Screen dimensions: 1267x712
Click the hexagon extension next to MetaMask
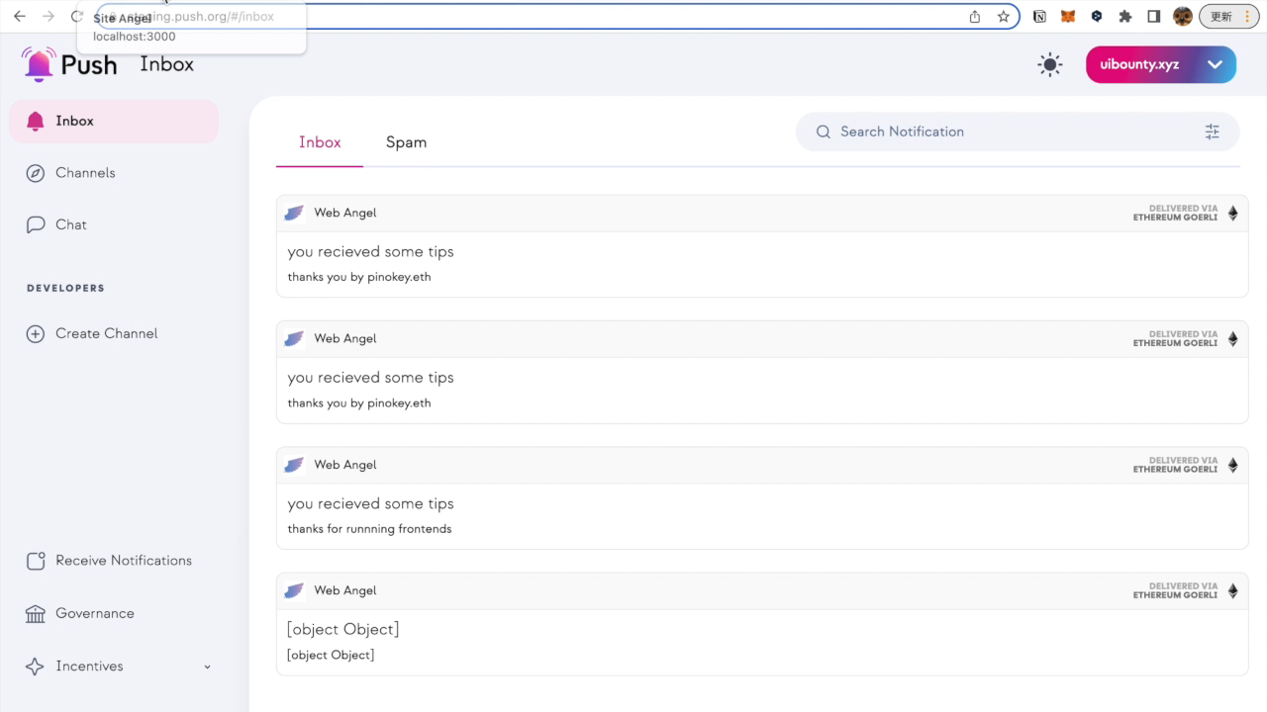[1097, 17]
